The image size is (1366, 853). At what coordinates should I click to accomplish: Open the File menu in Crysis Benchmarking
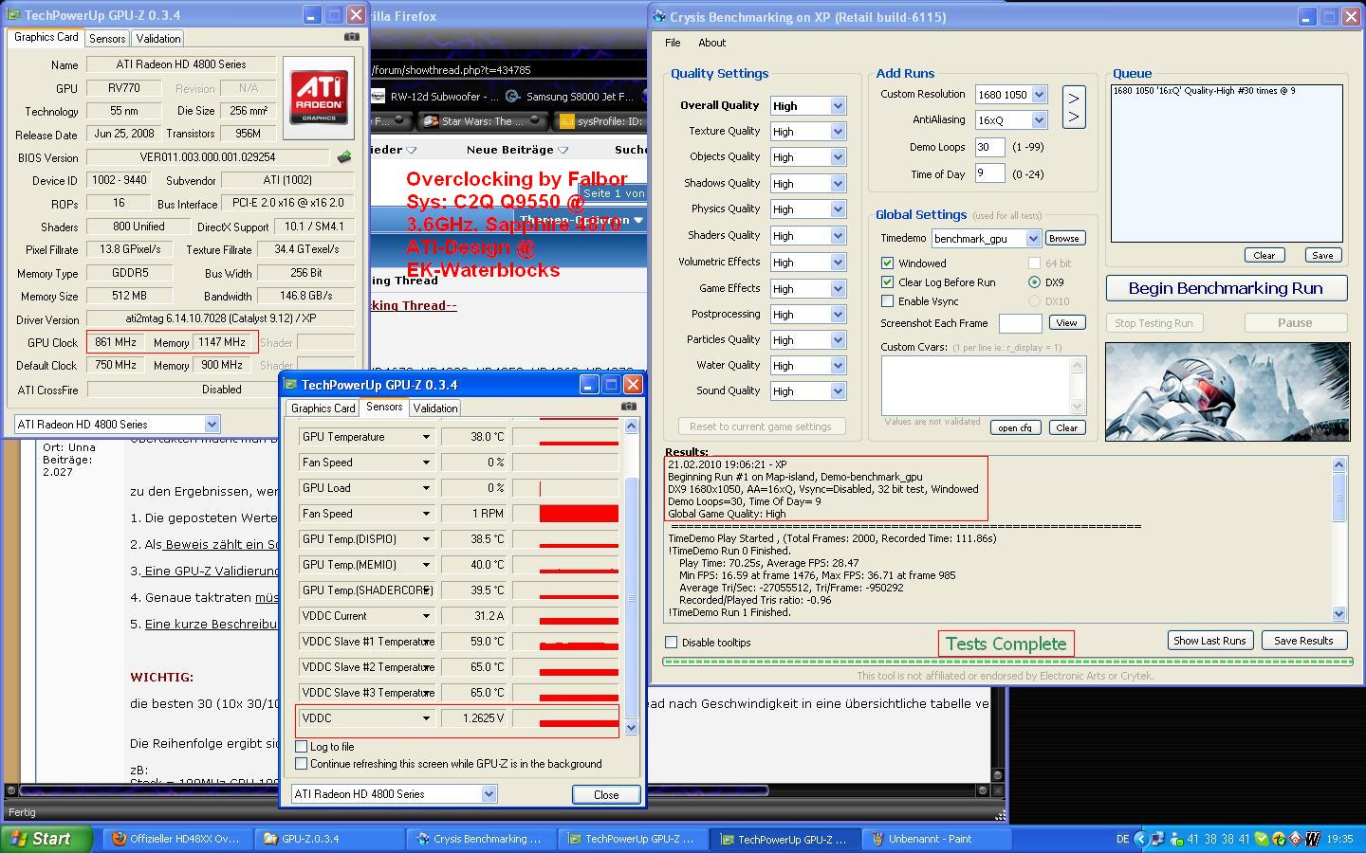click(x=673, y=43)
